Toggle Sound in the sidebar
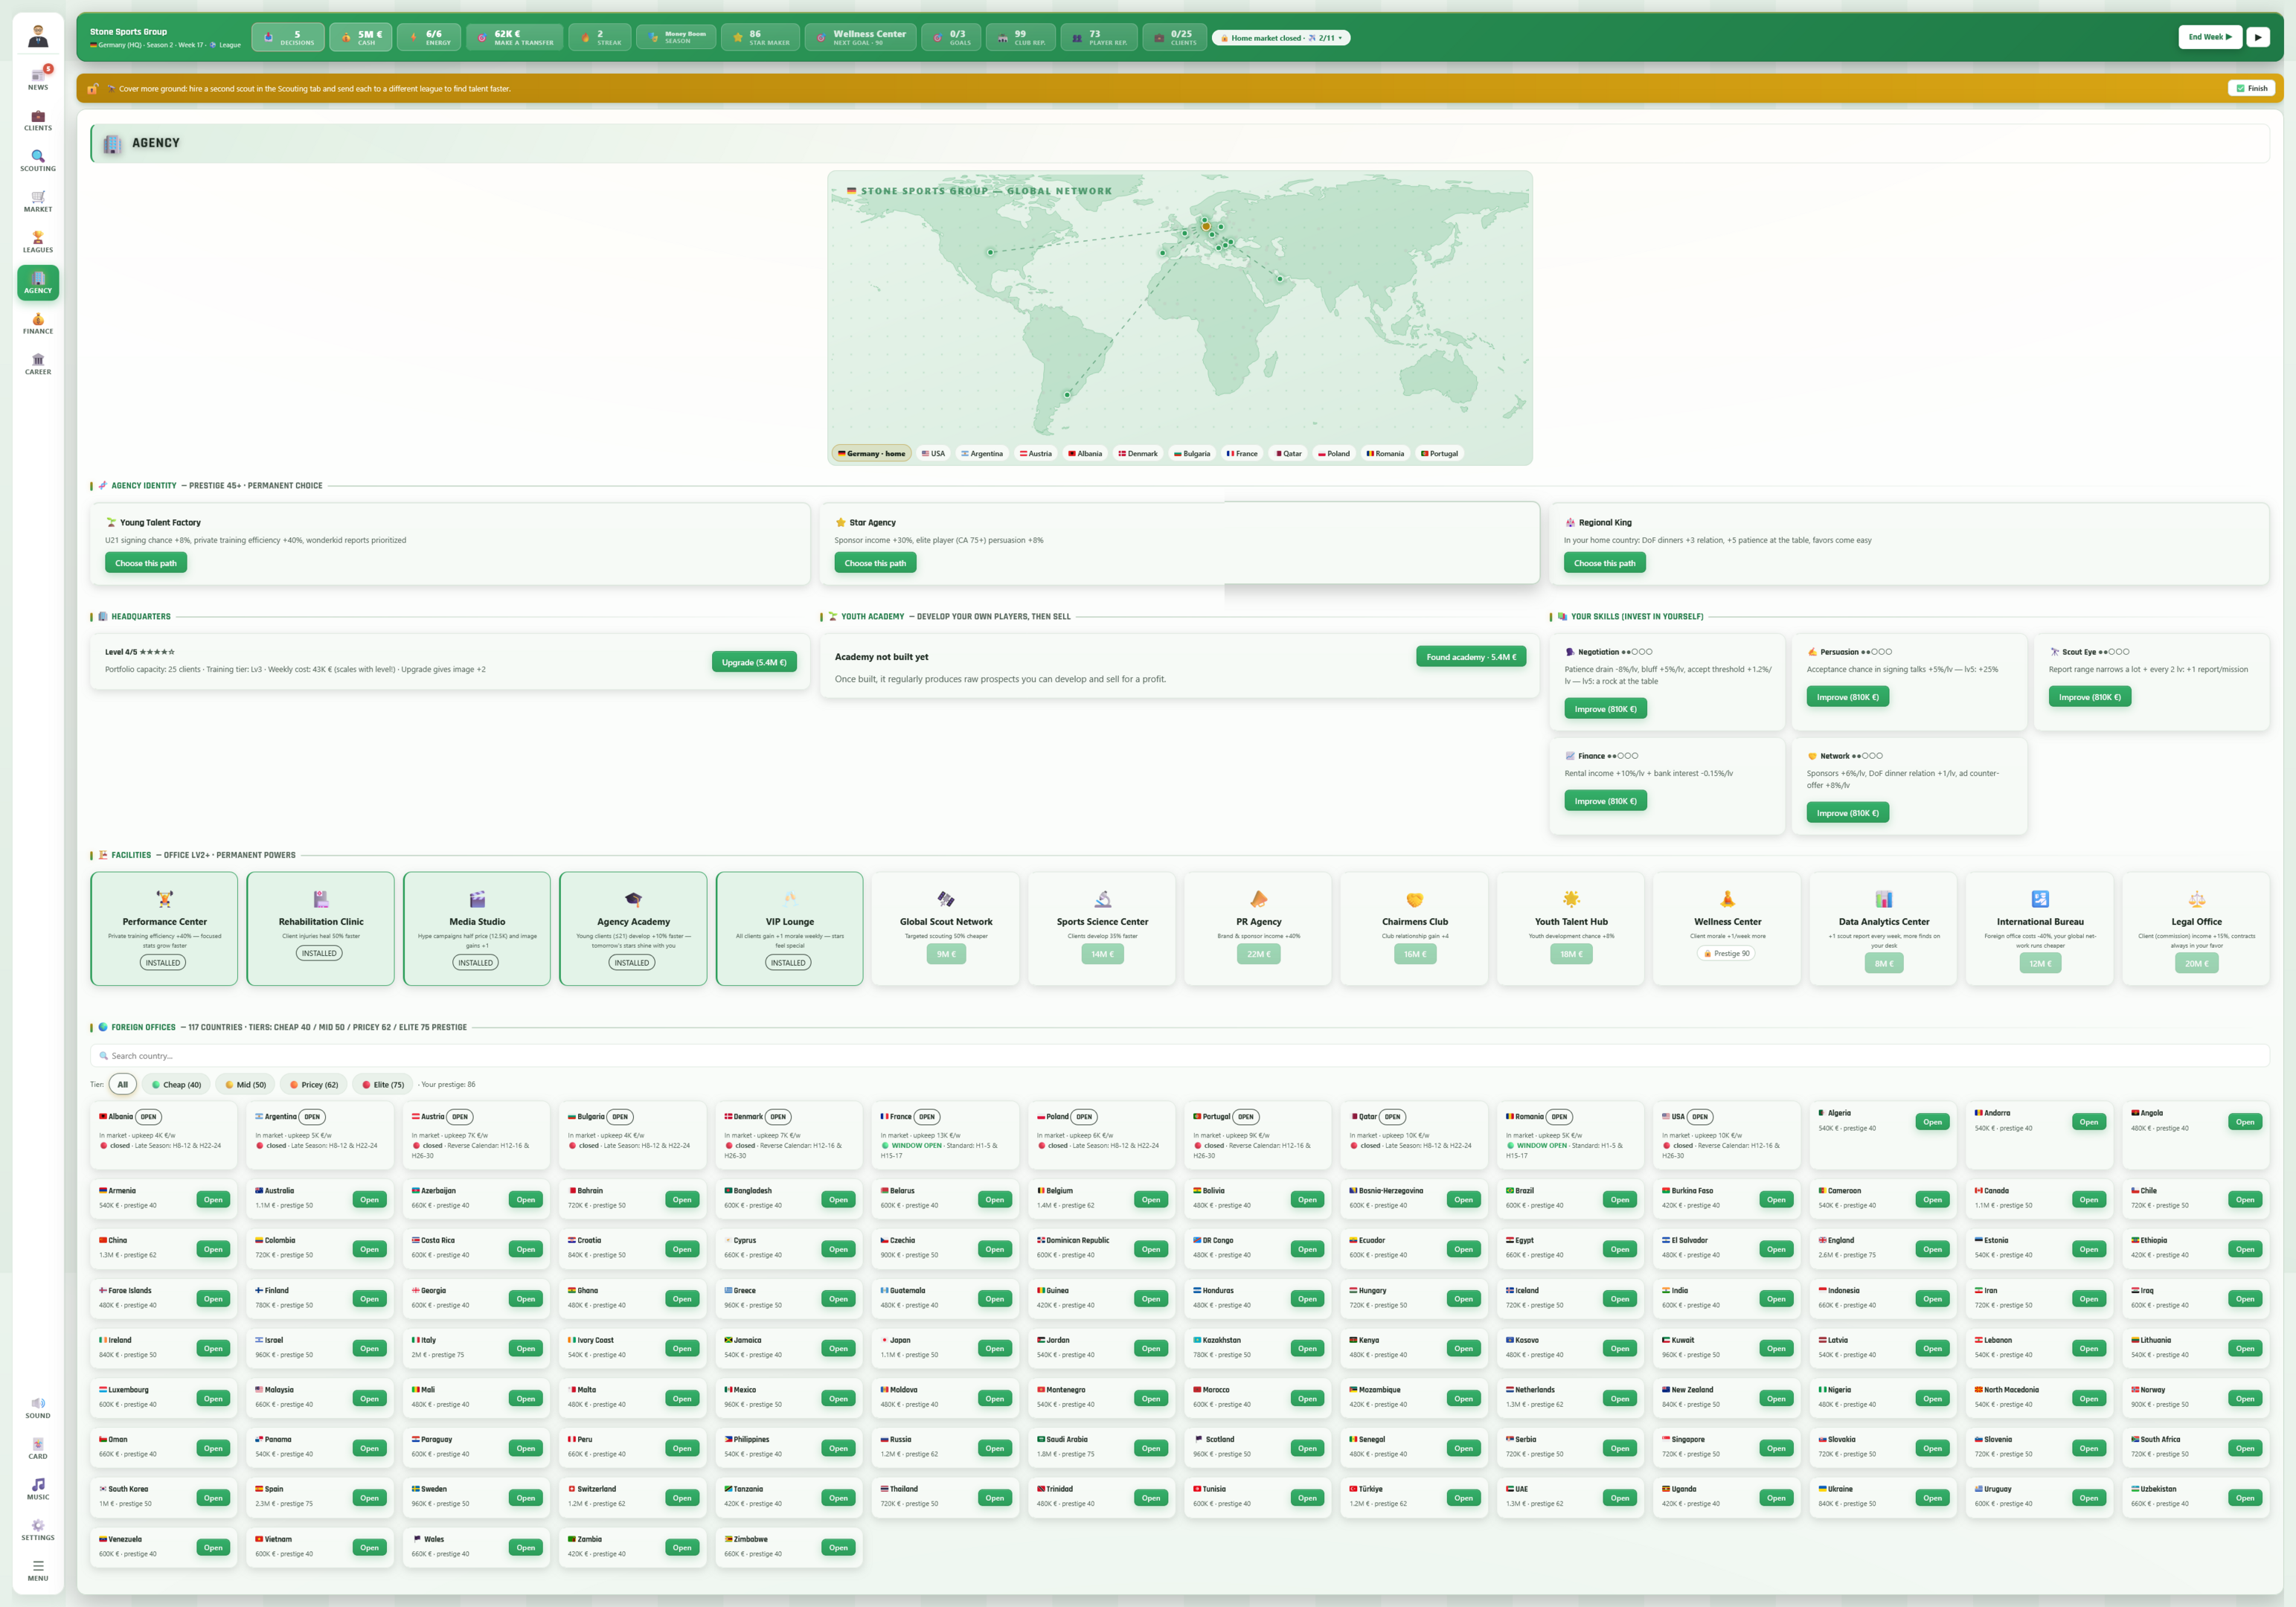Image resolution: width=2296 pixels, height=1607 pixels. [38, 1408]
